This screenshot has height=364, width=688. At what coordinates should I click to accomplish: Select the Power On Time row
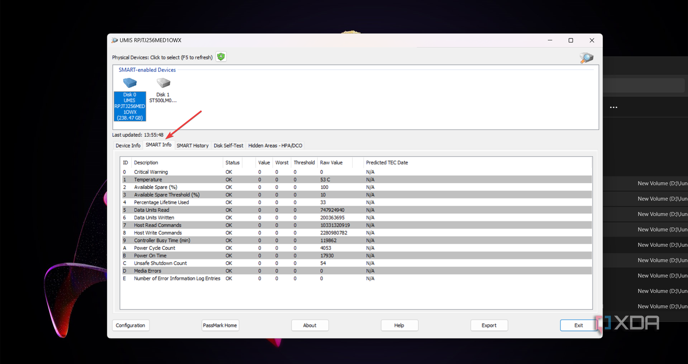356,255
